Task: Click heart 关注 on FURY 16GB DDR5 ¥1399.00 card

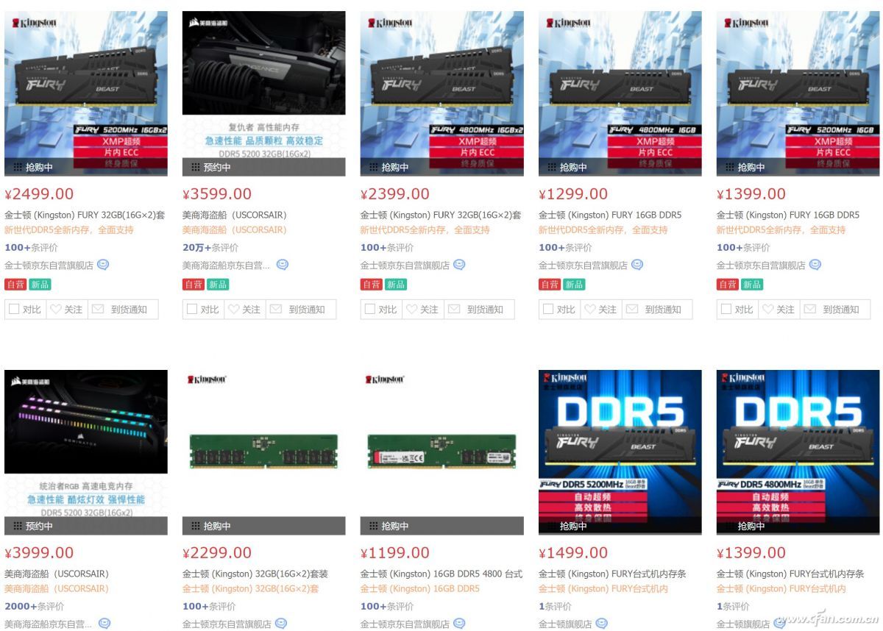Action: (779, 310)
